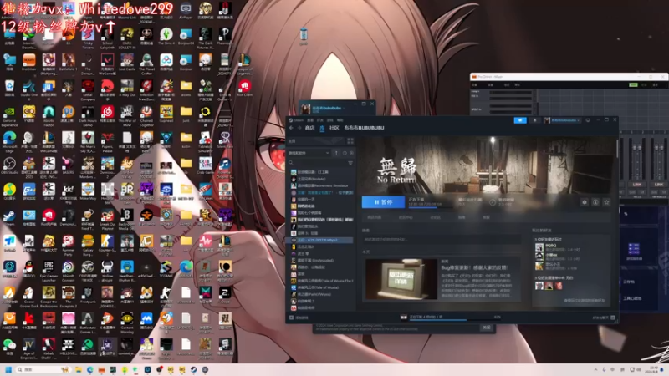
Task: Add No Return to favorites star
Action: coord(606,202)
